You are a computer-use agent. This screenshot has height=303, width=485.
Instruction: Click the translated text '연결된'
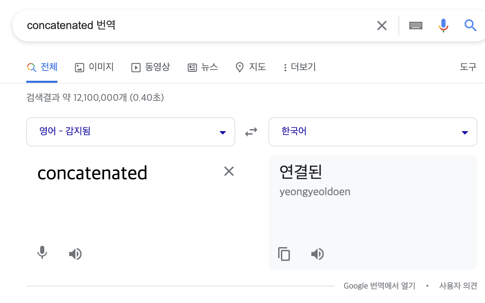[x=301, y=172]
